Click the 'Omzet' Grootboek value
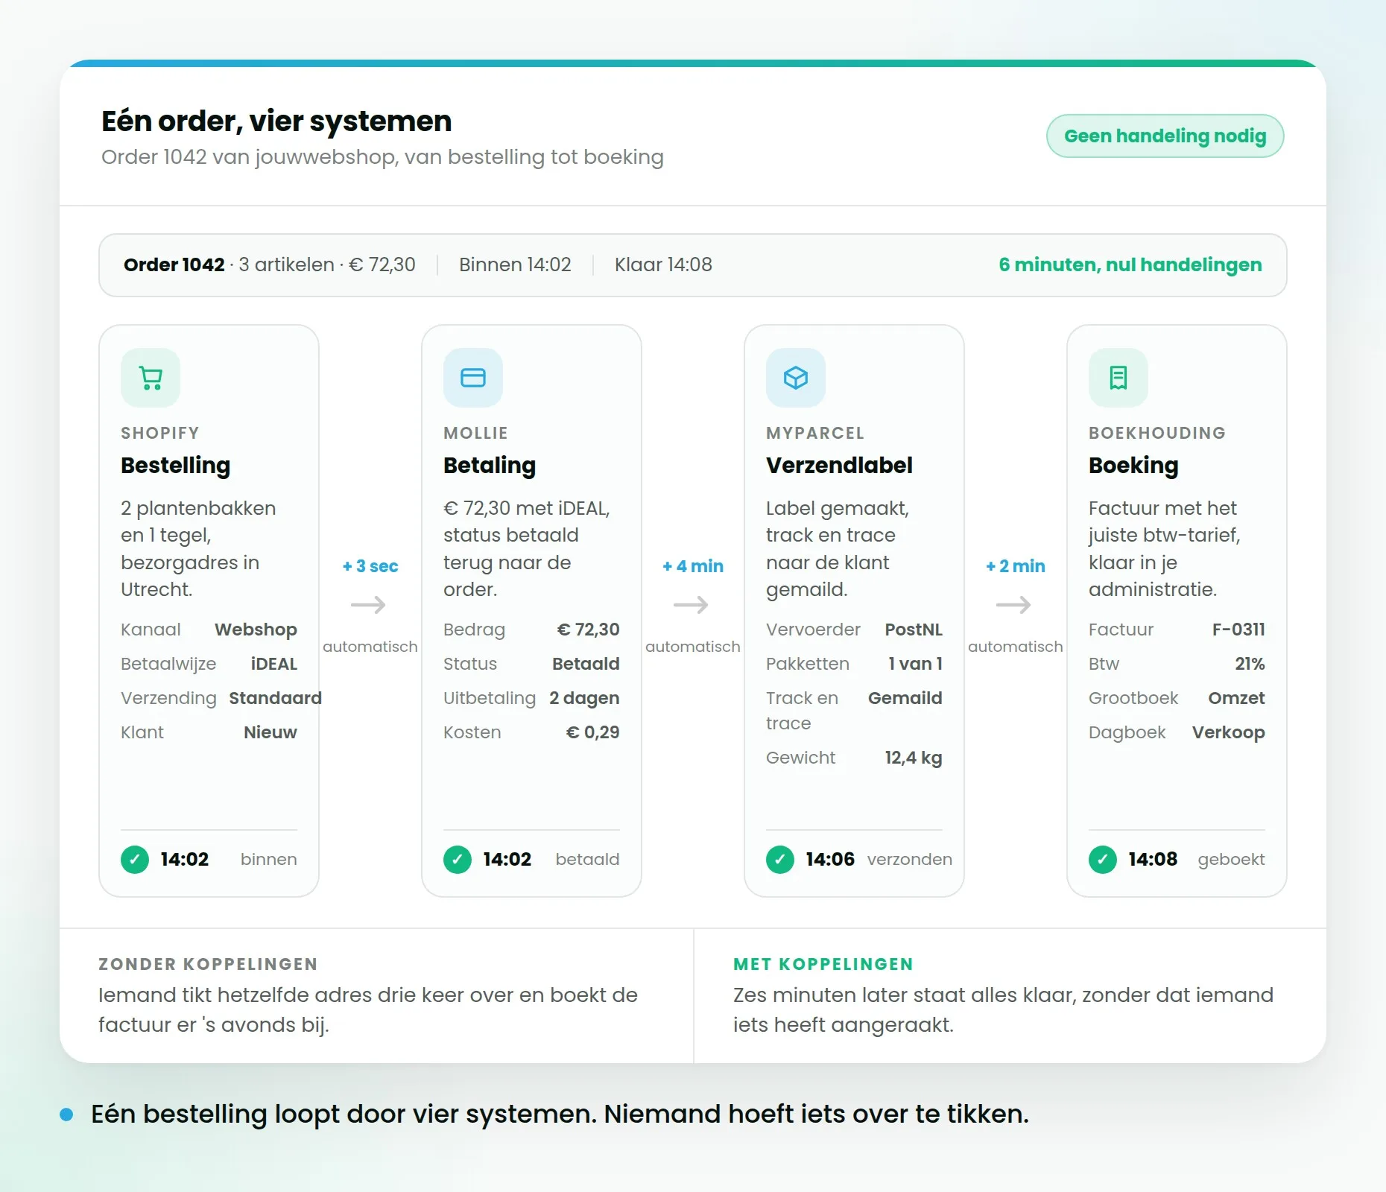The image size is (1386, 1192). (x=1236, y=698)
